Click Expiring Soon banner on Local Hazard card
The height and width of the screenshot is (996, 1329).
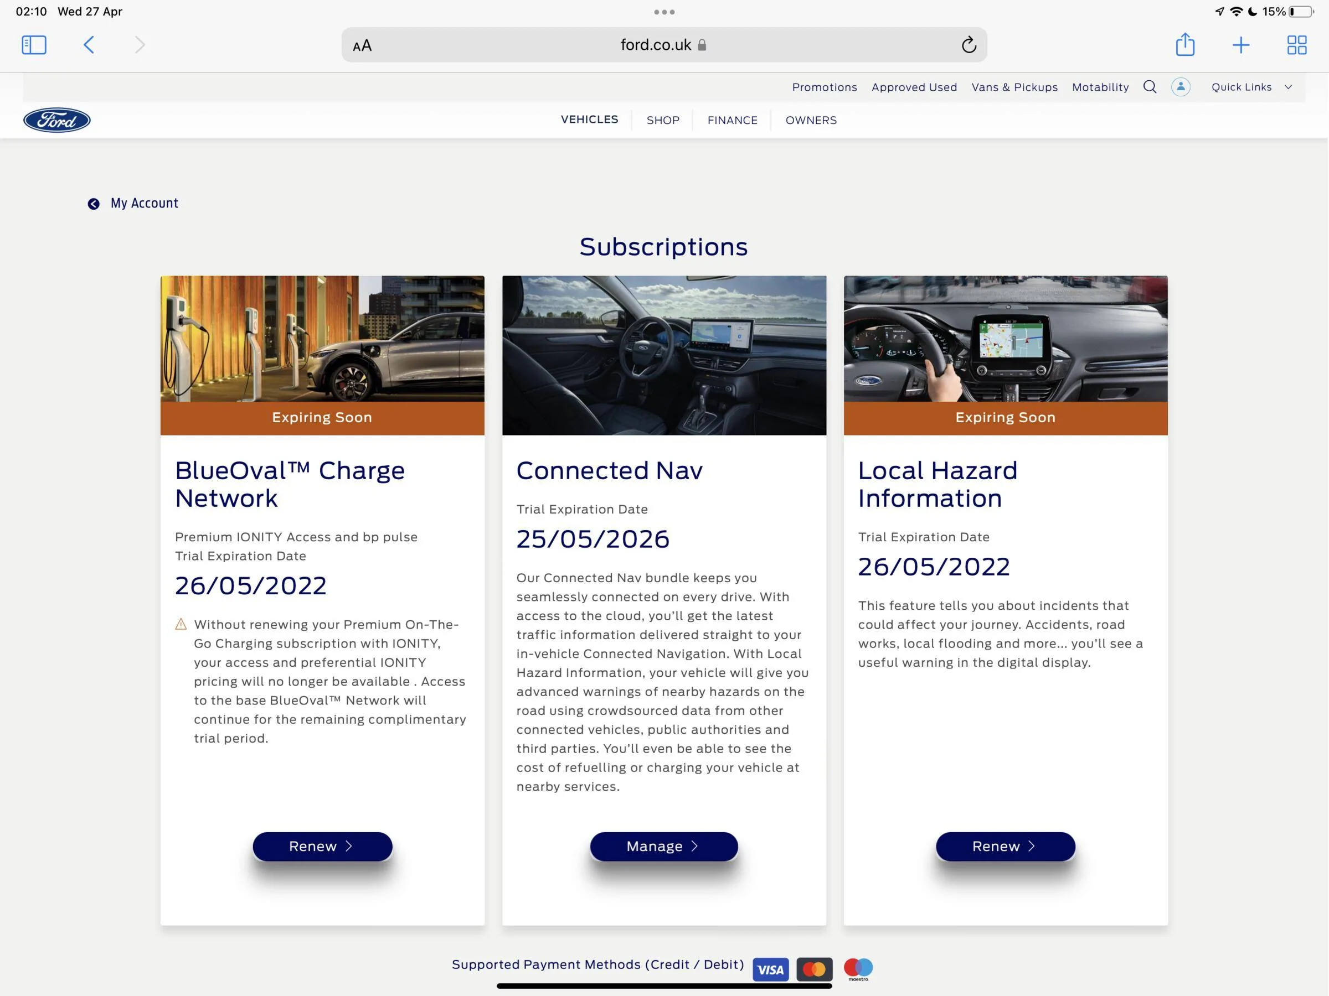tap(1005, 418)
